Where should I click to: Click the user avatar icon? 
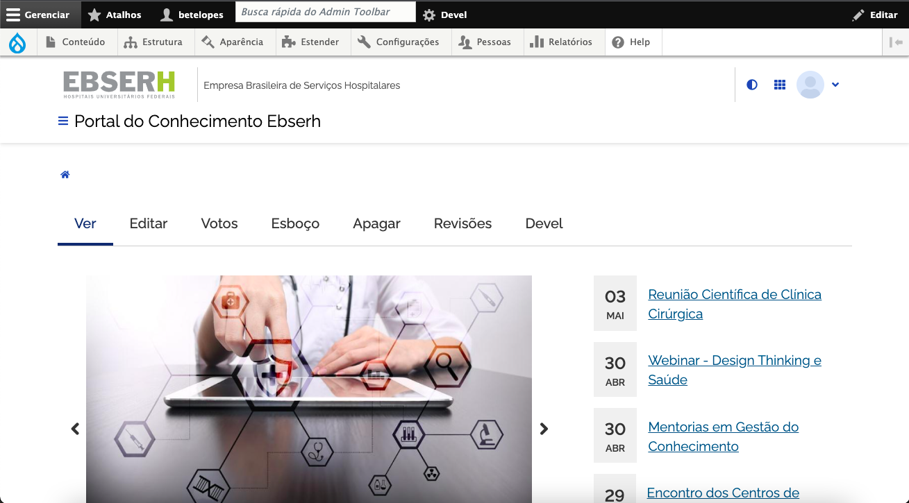[810, 85]
